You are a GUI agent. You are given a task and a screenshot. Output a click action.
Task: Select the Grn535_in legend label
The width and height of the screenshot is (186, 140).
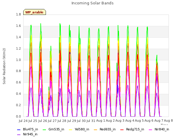(x=56, y=129)
